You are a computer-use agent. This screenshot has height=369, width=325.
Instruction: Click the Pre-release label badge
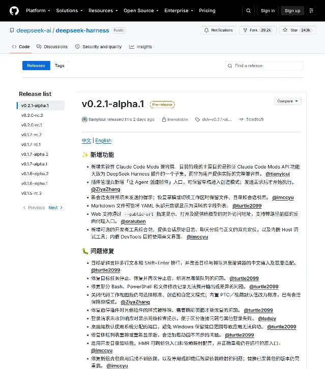coord(162,105)
